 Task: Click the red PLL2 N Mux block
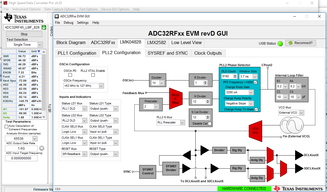(175, 98)
